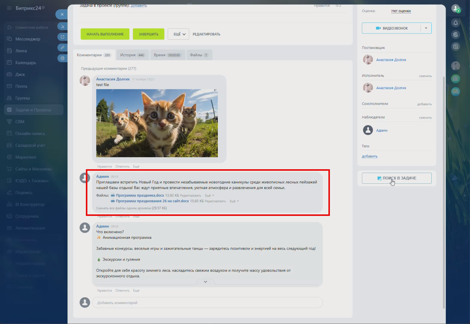Viewport: 470px width, 324px height.
Task: Expand Ещё next to Программа празднования 26
Action: (234, 201)
